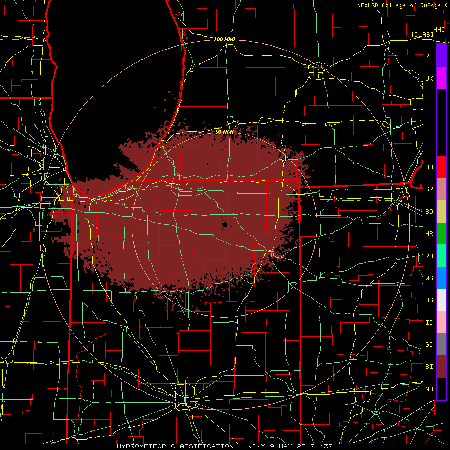Click the RF purple legend swatch
The height and width of the screenshot is (450, 450).
441,56
